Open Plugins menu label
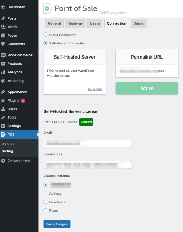 pos(13,101)
